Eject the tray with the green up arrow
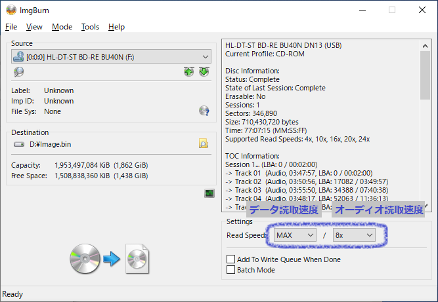 tap(189, 72)
